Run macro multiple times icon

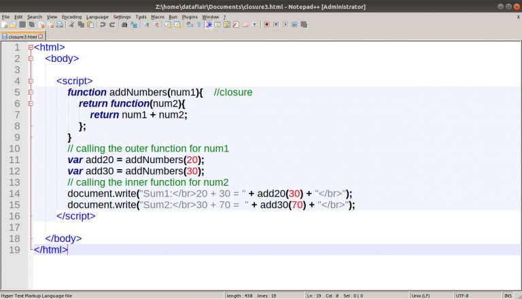[x=294, y=24]
